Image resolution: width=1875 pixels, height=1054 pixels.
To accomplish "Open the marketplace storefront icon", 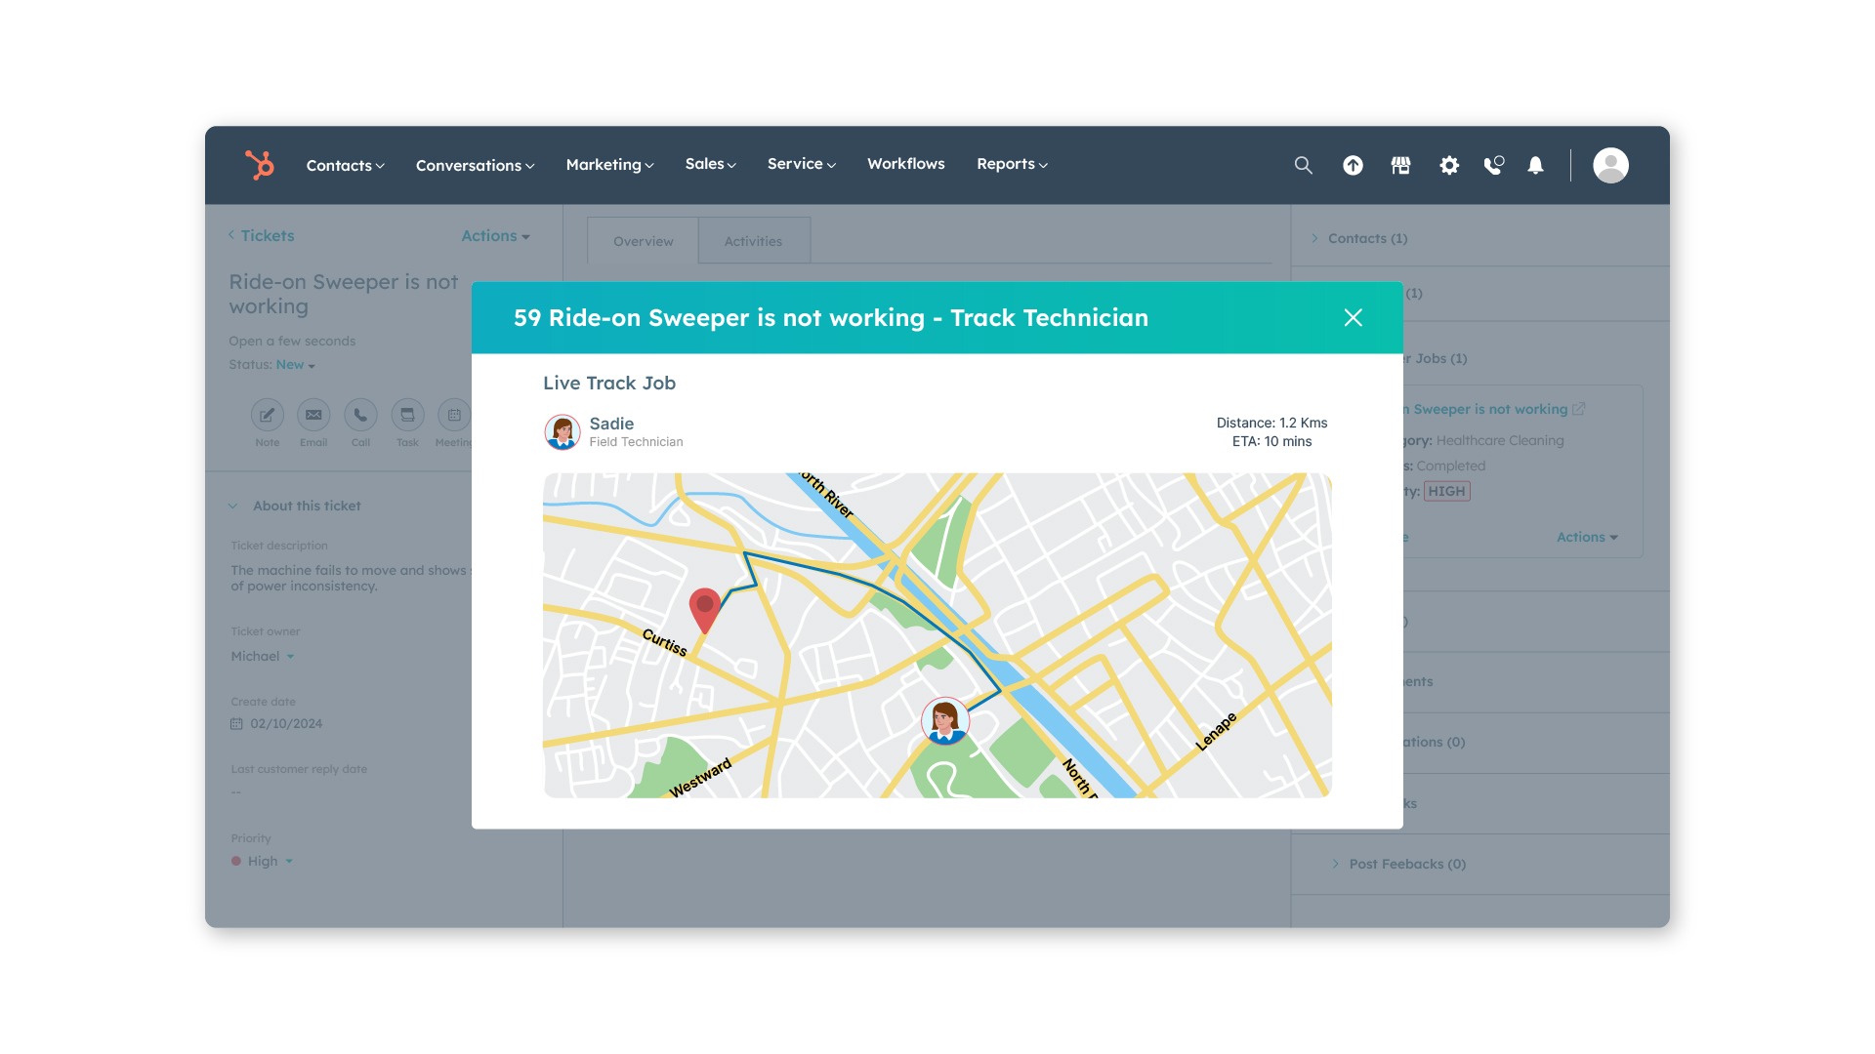I will tap(1400, 165).
